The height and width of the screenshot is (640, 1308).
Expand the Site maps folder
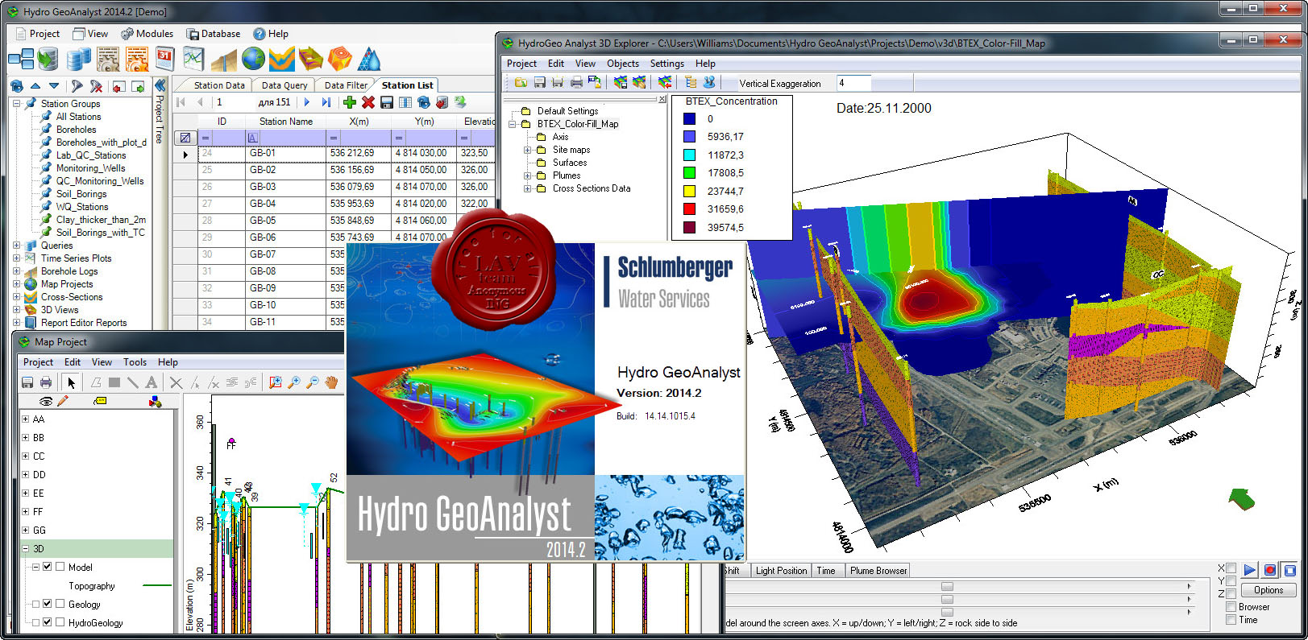[528, 150]
